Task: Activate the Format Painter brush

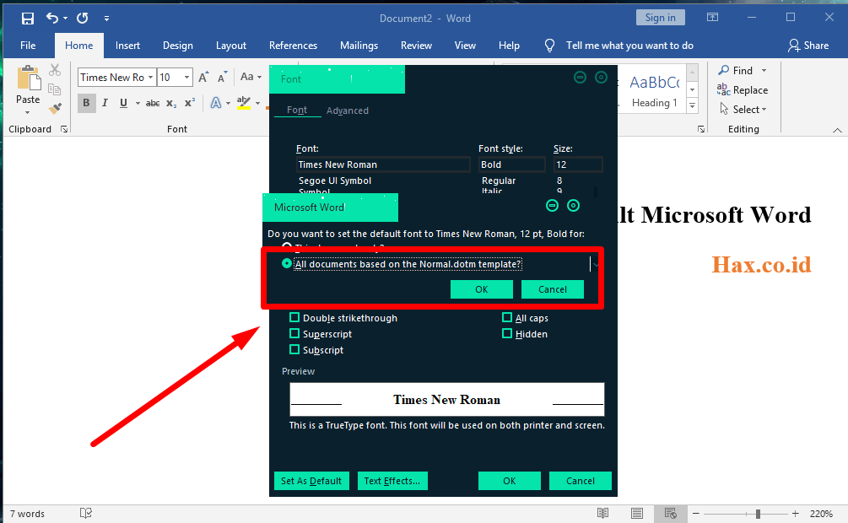Action: [x=55, y=109]
